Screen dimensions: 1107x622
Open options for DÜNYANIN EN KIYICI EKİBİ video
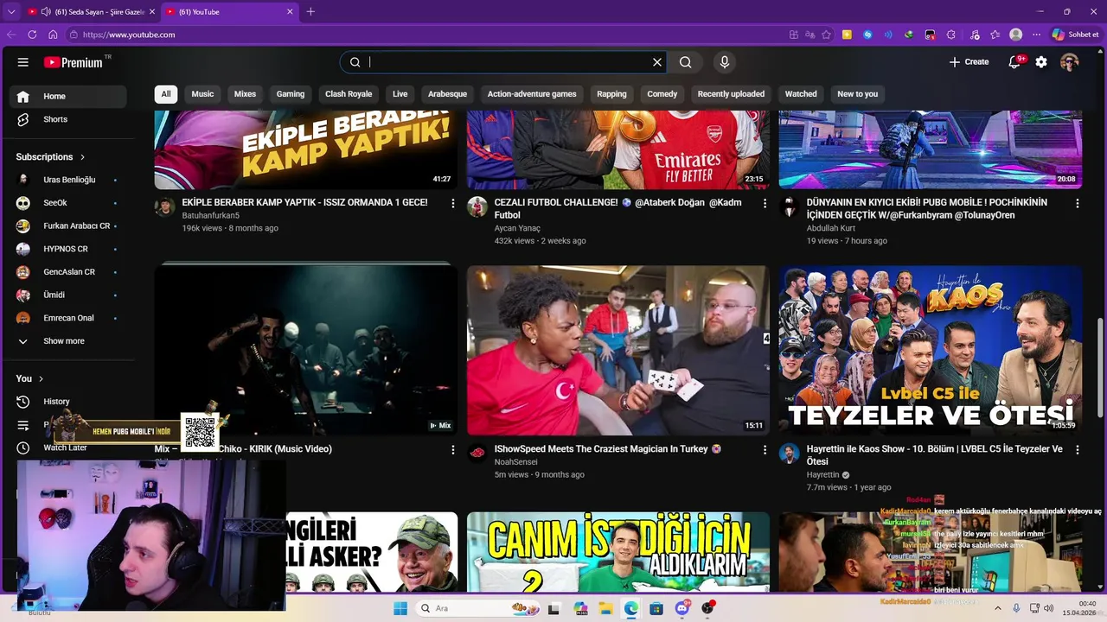(1077, 203)
